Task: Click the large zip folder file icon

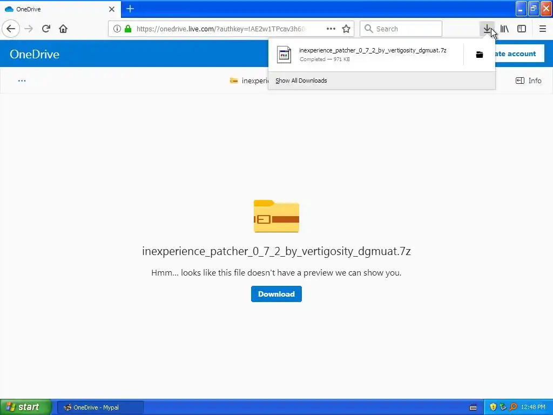Action: [276, 216]
